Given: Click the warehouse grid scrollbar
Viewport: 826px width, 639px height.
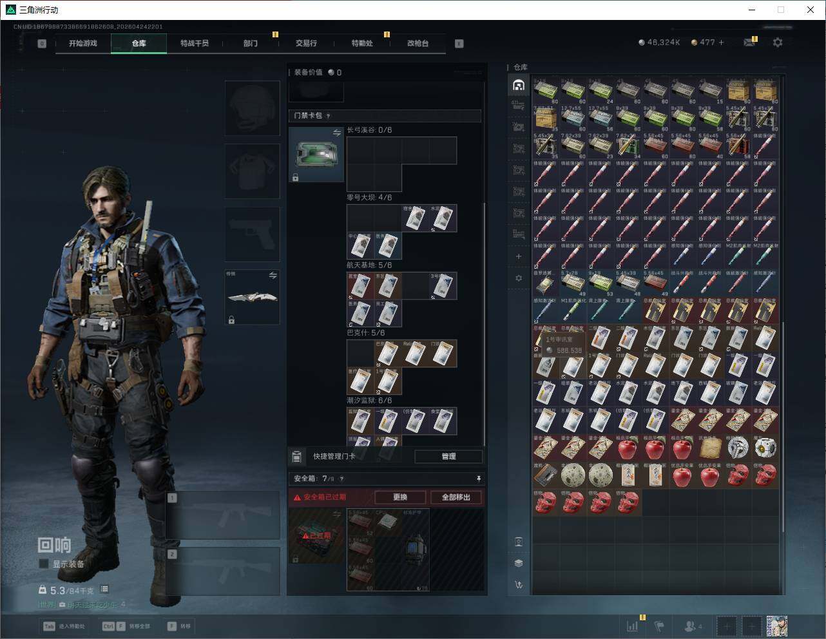Looking at the screenshot, I should [783, 426].
